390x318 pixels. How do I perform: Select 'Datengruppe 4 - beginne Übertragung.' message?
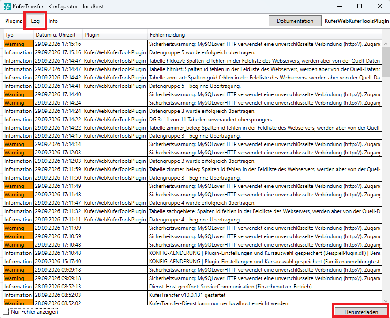[265, 220]
